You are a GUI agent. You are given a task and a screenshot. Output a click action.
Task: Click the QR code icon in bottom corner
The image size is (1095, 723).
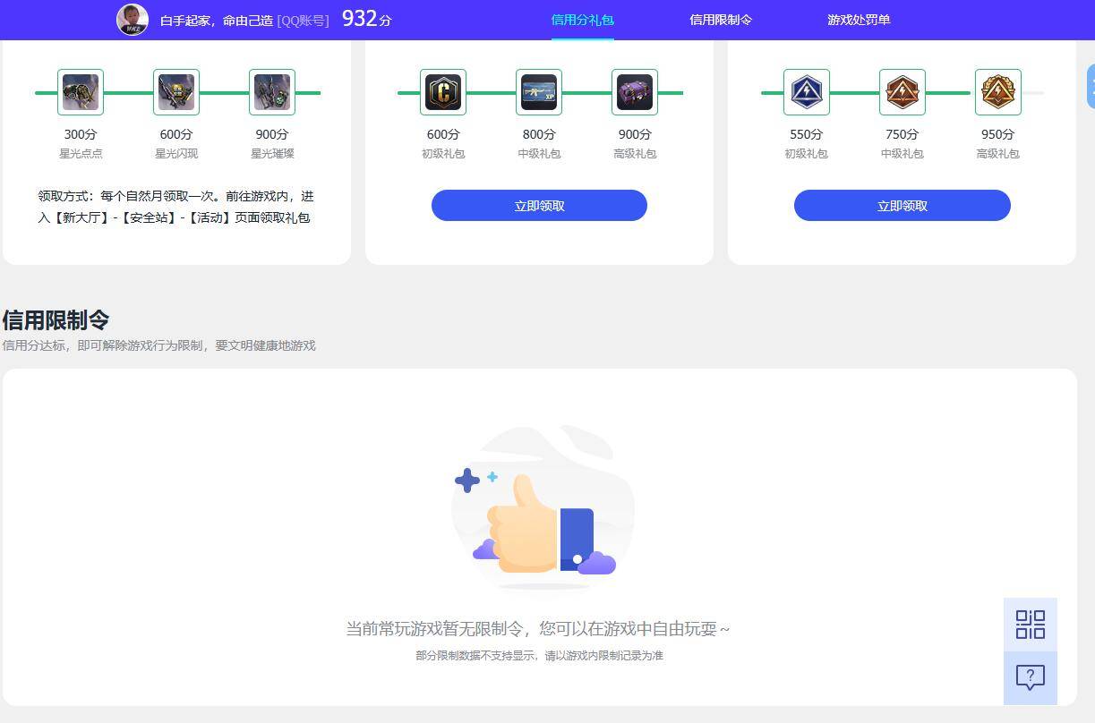click(x=1030, y=625)
